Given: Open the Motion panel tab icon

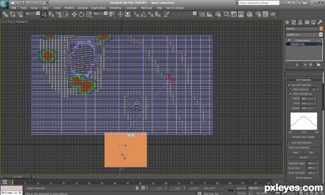Looking at the screenshot, I should pyautogui.click(x=307, y=22).
